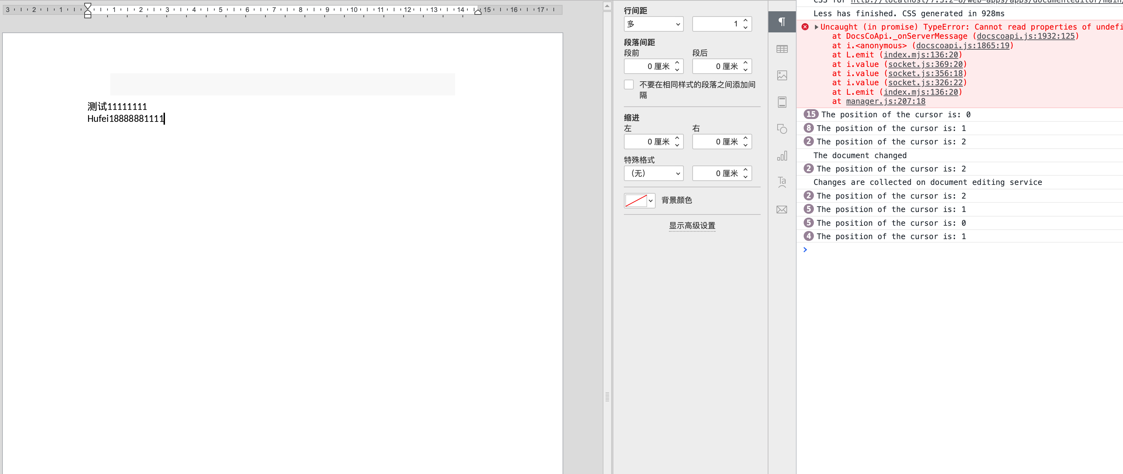Expand the TypeError stack trace triangle
The image size is (1123, 474).
(816, 27)
